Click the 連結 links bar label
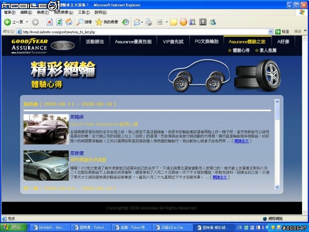The width and height of the screenshot is (309, 232). 297,31
